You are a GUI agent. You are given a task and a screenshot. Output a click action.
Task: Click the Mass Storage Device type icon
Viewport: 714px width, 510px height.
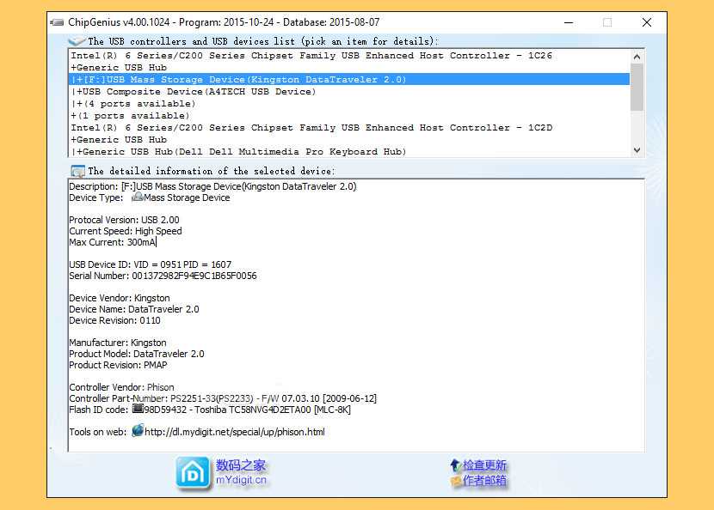coord(137,197)
